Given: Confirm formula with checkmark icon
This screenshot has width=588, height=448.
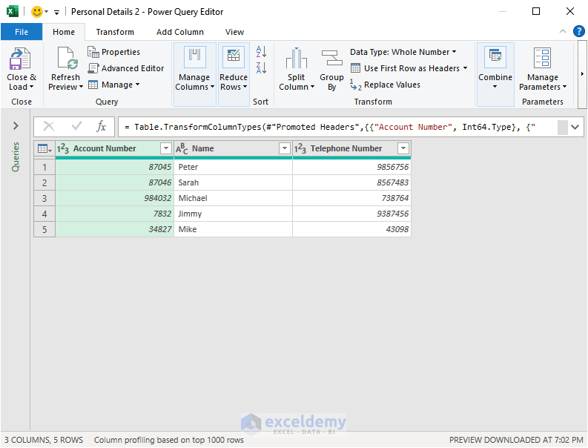Looking at the screenshot, I should pos(76,126).
